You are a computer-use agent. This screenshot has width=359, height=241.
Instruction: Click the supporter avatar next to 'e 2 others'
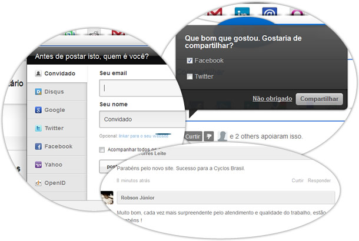coord(222,136)
